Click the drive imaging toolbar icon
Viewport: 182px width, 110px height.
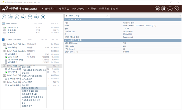click(17, 17)
